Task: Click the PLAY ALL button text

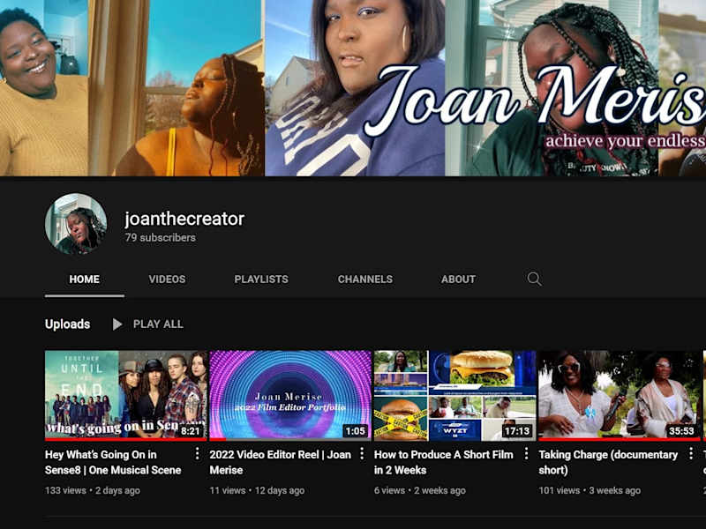Action: tap(158, 324)
